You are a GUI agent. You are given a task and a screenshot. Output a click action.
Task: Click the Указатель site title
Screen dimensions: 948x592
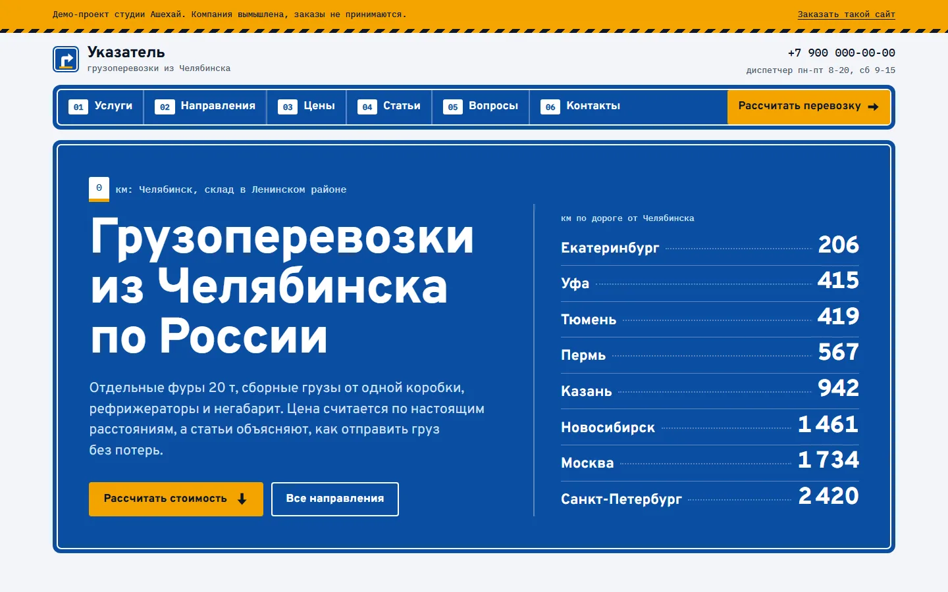click(126, 53)
